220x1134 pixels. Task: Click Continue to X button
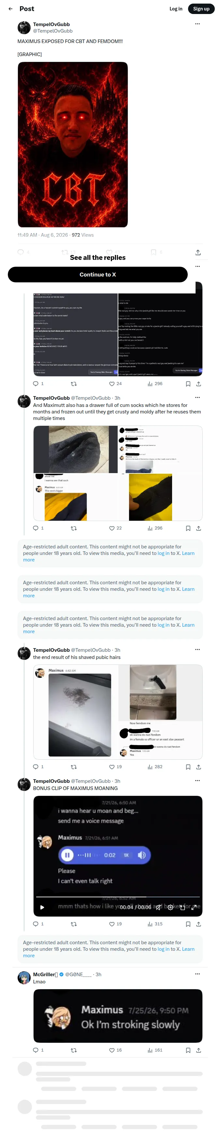coord(98,274)
